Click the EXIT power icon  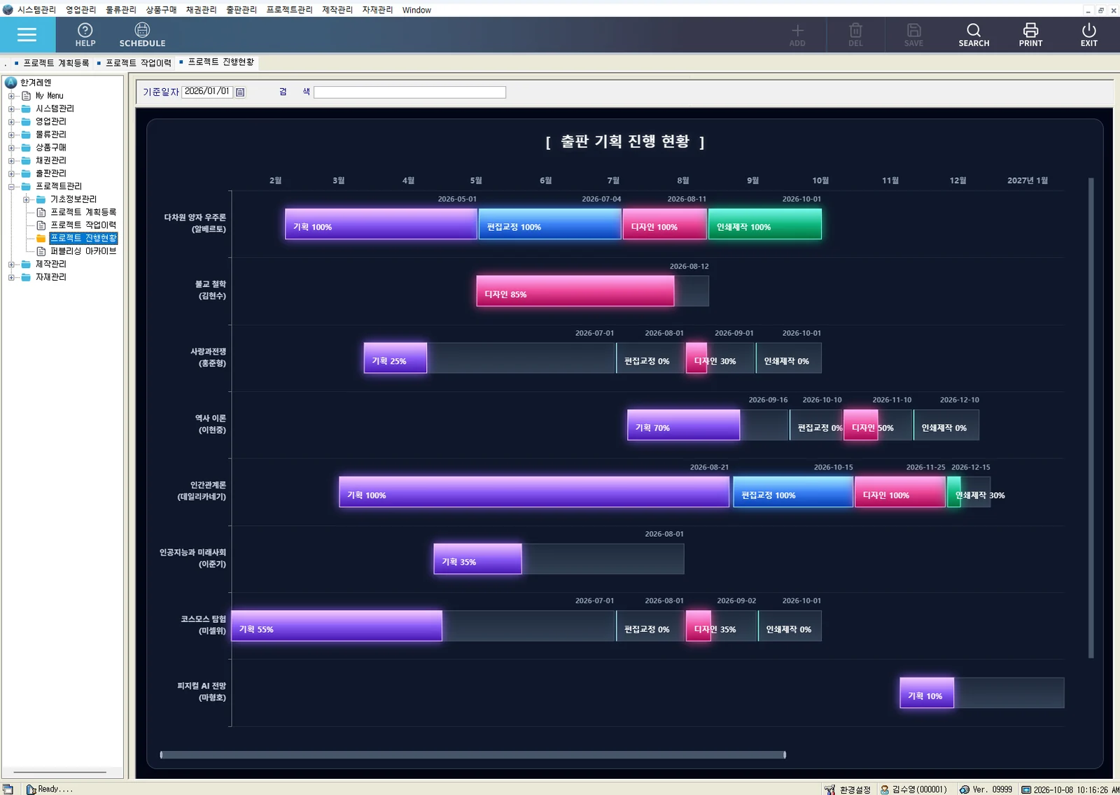coord(1088,34)
